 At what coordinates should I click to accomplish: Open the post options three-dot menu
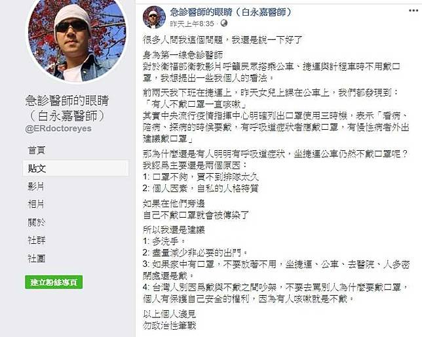click(x=413, y=10)
